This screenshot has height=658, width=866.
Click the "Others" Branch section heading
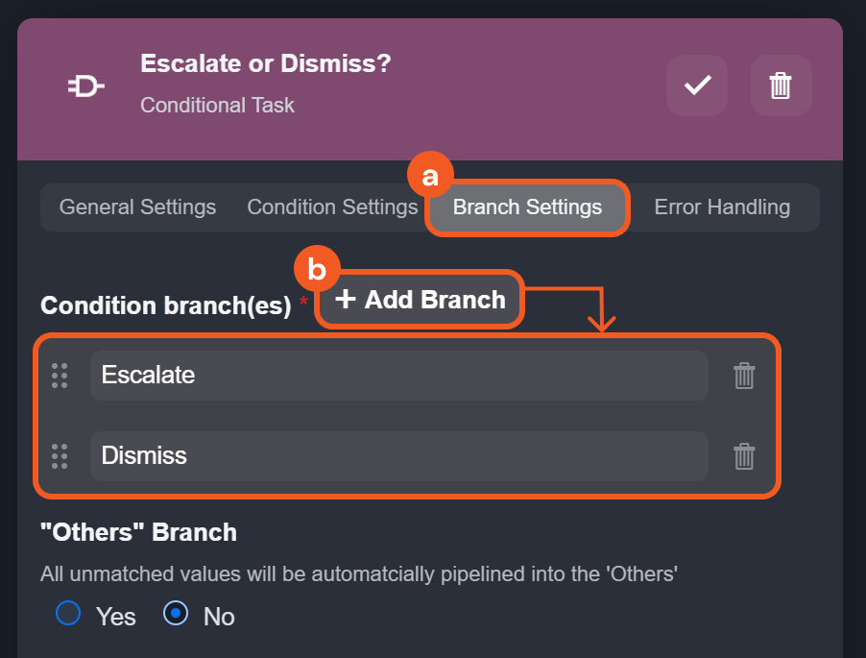click(138, 532)
